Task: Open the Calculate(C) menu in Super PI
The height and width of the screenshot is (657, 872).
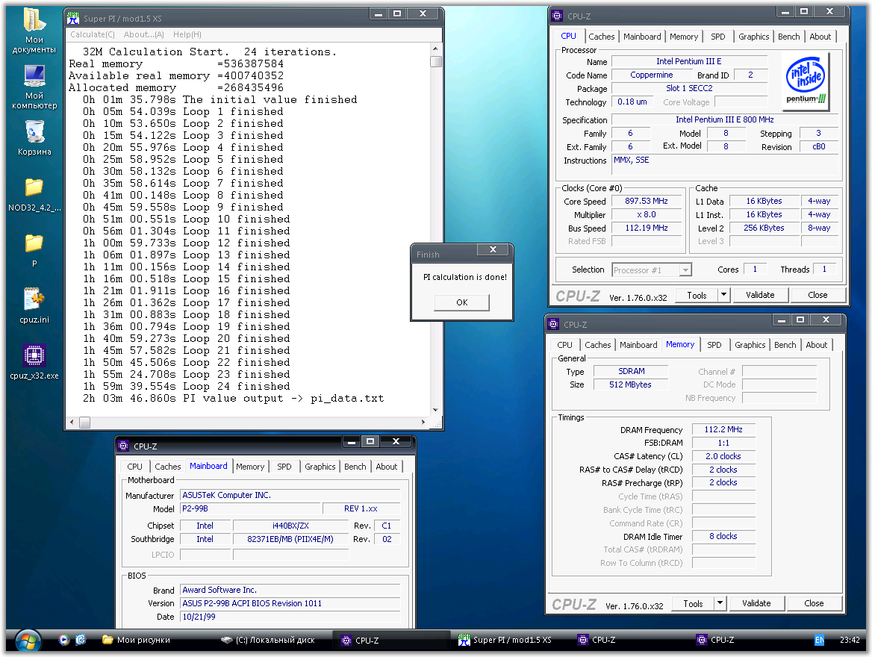Action: (x=93, y=34)
